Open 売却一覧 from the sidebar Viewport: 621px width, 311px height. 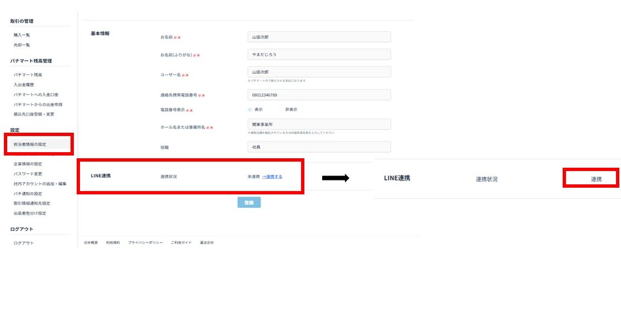(22, 45)
